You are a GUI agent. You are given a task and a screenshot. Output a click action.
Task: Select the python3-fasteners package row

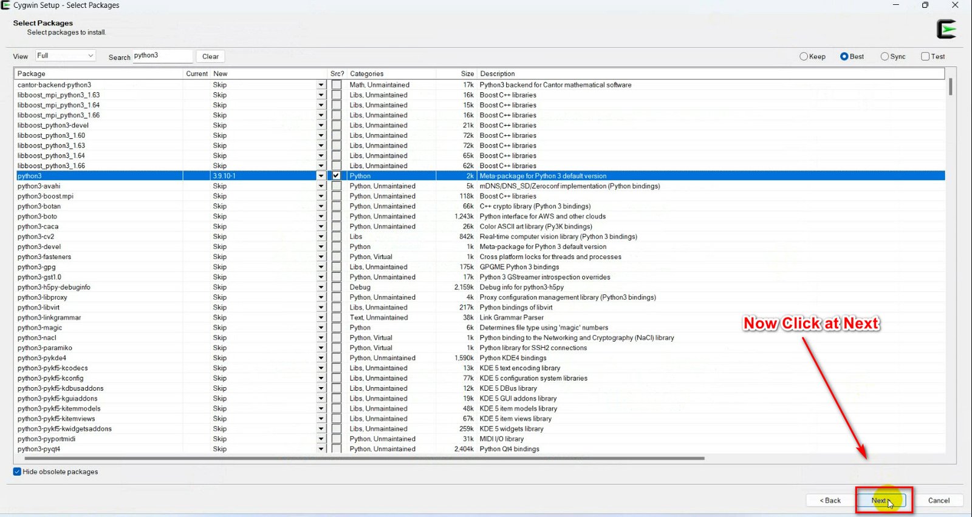(x=479, y=257)
